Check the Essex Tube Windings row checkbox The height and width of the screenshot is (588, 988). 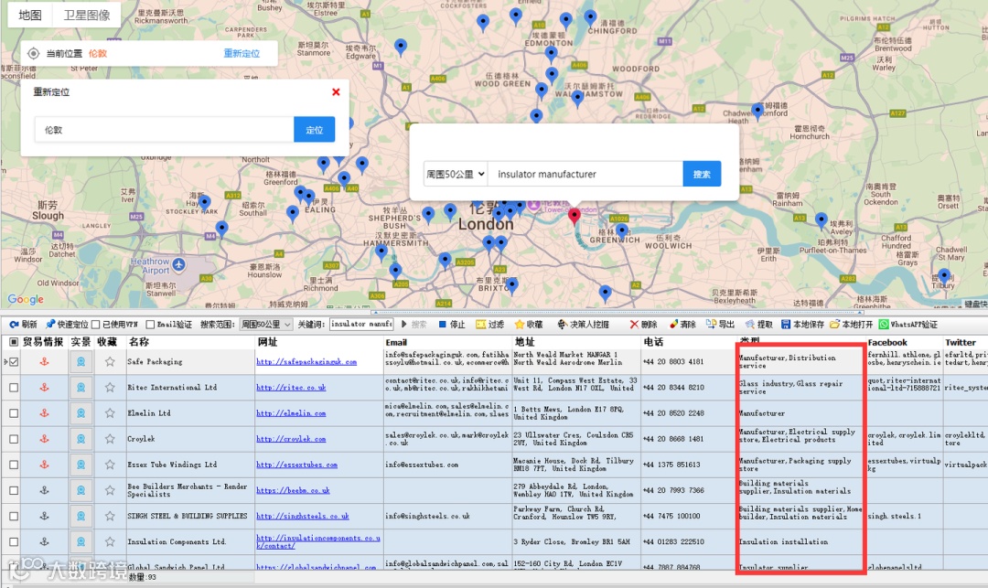(14, 465)
